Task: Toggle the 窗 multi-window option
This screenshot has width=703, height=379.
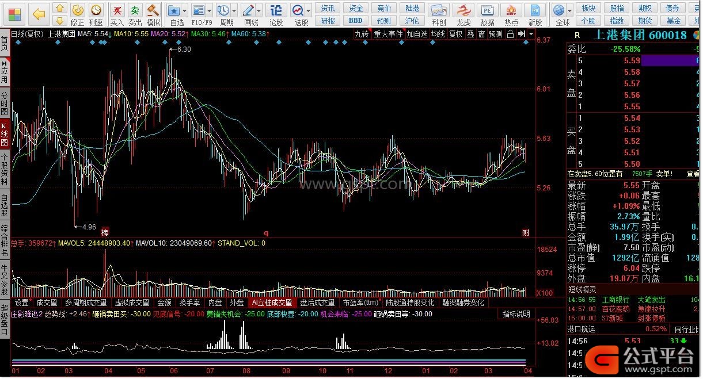Action: click(x=481, y=34)
